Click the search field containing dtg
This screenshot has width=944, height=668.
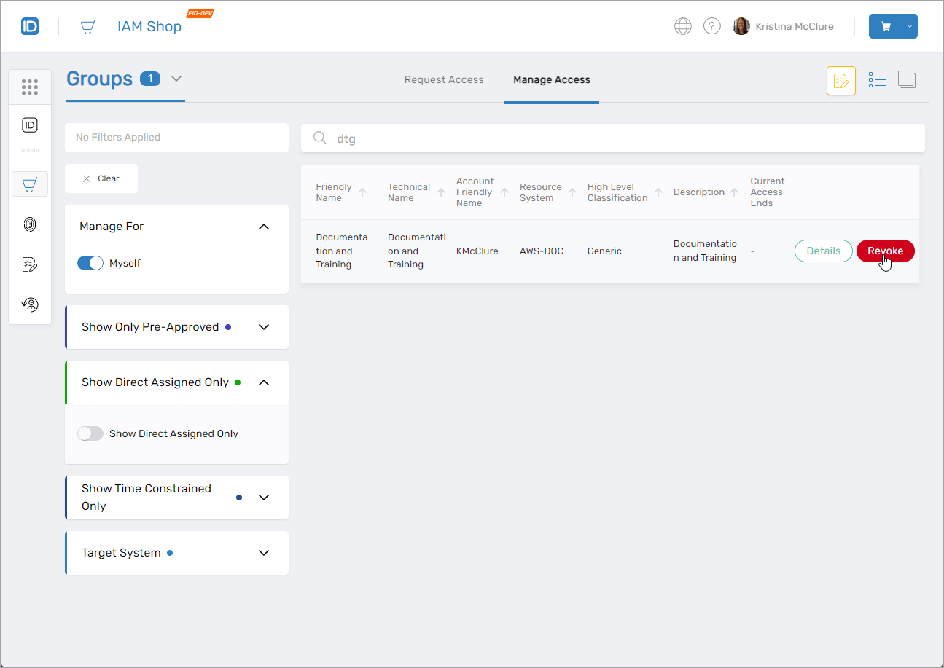pos(612,138)
